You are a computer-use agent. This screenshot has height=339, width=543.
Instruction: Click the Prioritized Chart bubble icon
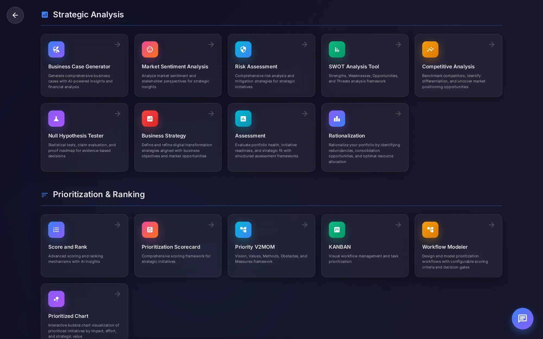pyautogui.click(x=56, y=299)
